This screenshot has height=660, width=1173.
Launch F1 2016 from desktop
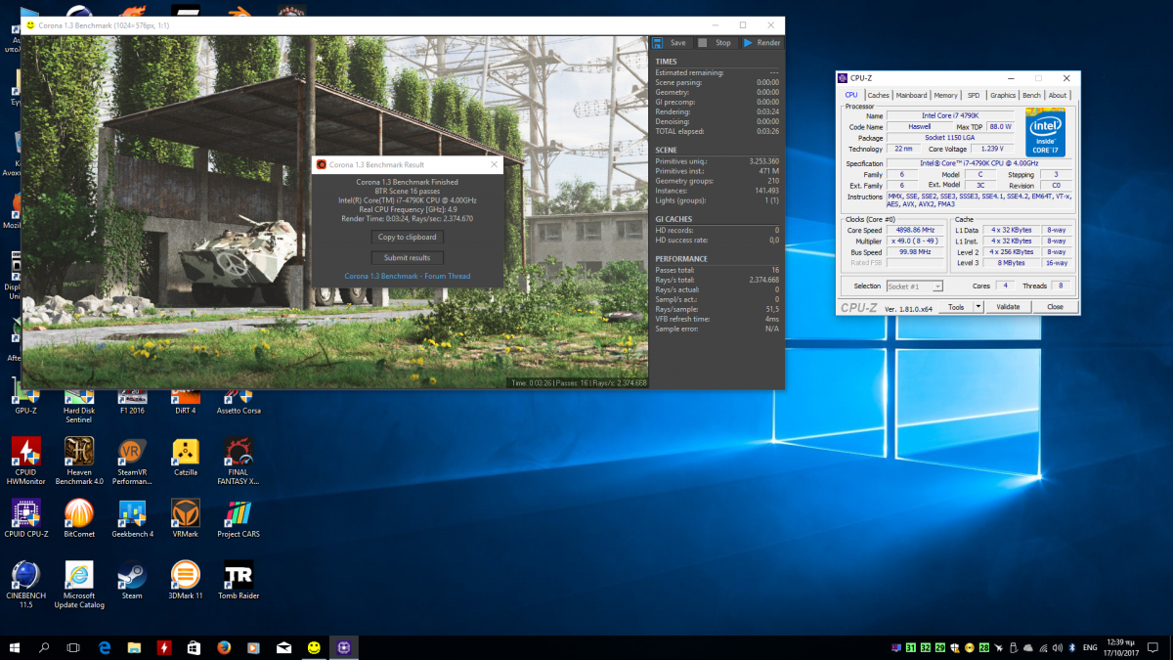(132, 397)
